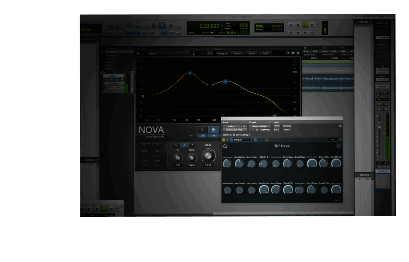Click A > B copy button in Nova
Viewport: 409px width, 262px height.
(210, 53)
